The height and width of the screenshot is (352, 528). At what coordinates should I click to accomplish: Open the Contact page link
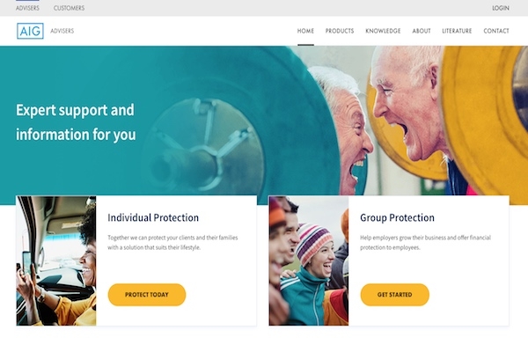(x=496, y=31)
